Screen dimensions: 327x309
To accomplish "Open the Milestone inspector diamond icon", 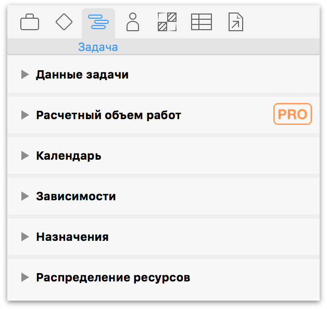I will pyautogui.click(x=64, y=22).
